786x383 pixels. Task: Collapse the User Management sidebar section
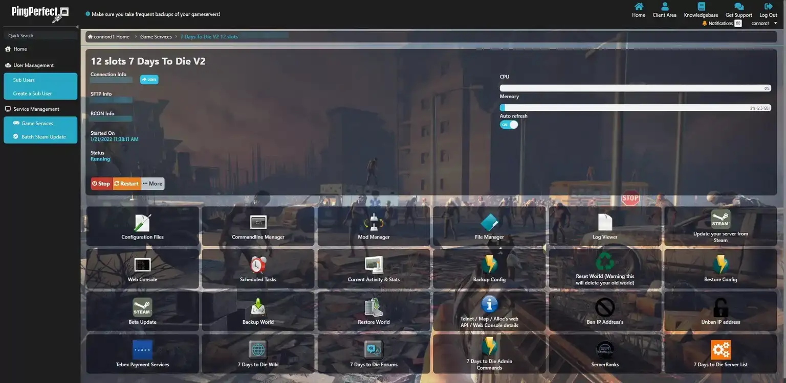pyautogui.click(x=33, y=65)
